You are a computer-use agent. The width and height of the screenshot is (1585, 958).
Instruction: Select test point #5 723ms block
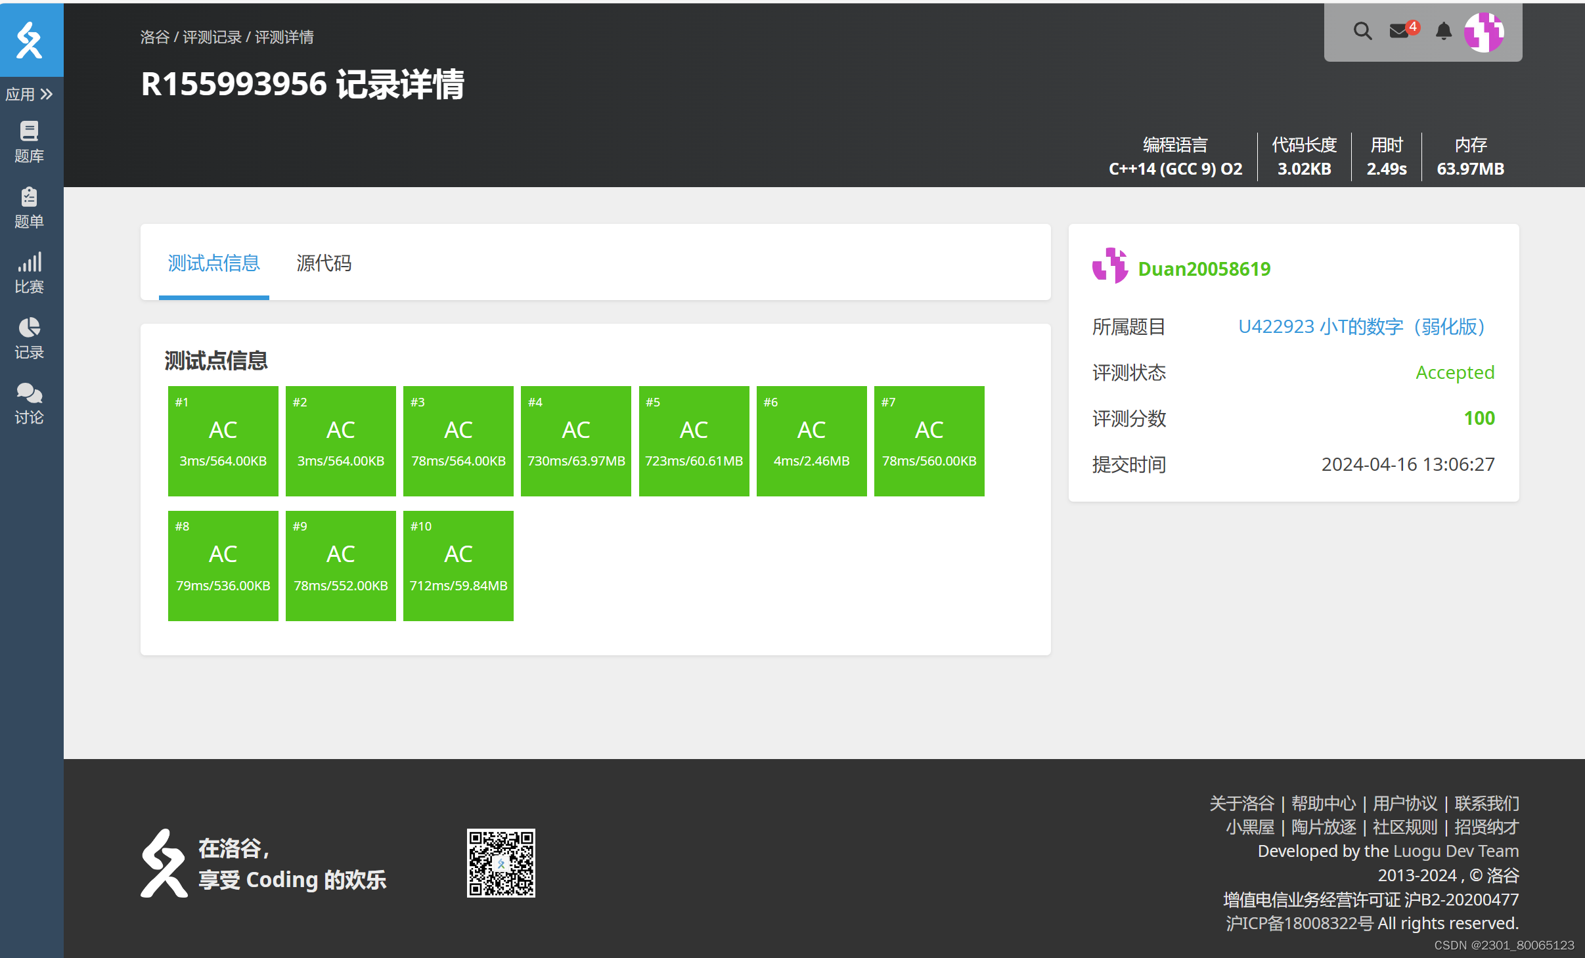[x=694, y=441]
